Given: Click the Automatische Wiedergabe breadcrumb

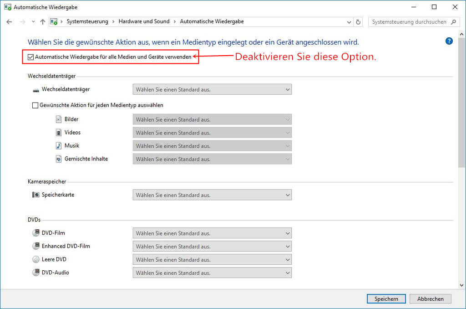Looking at the screenshot, I should [212, 21].
